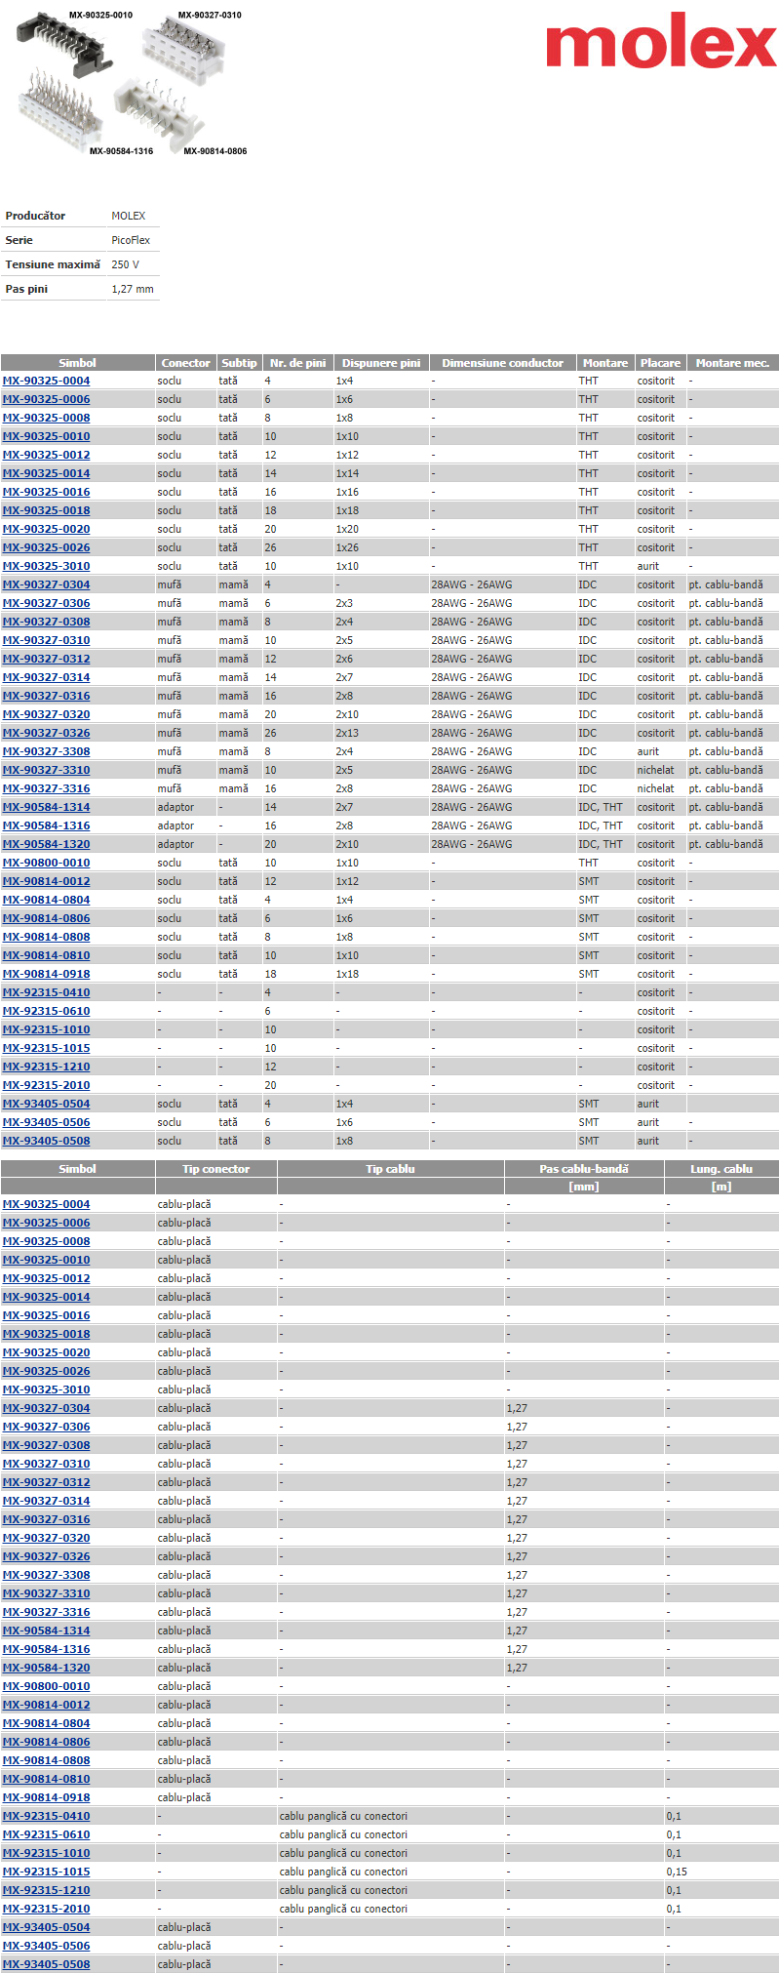
Task: Open MX-92315-2010 link in the Tip cablu table
Action: click(x=46, y=1909)
